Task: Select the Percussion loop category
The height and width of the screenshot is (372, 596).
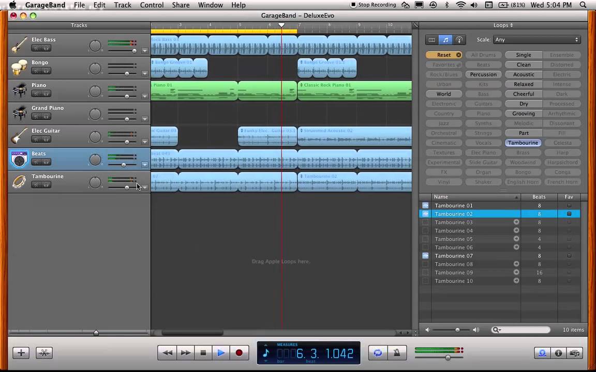Action: [x=483, y=74]
